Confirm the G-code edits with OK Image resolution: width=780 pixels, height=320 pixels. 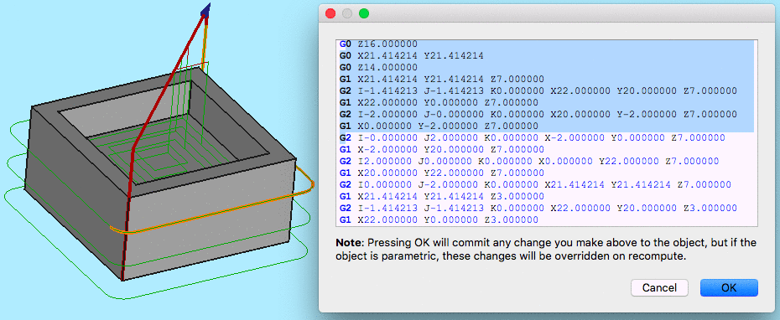(729, 287)
